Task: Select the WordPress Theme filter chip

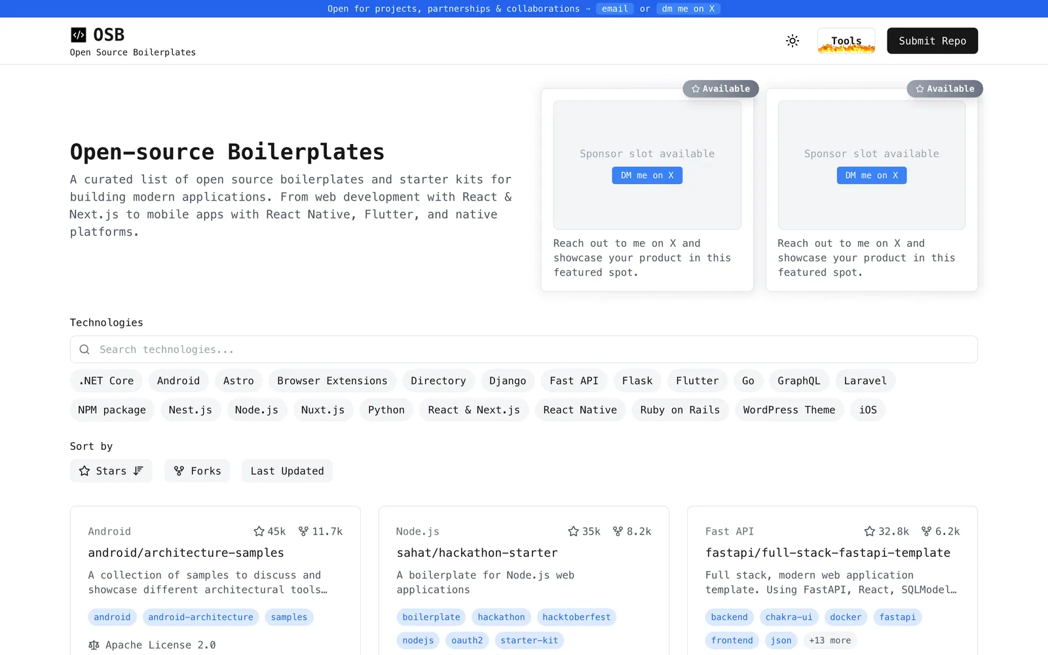Action: [x=789, y=410]
